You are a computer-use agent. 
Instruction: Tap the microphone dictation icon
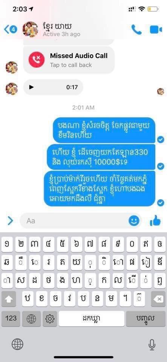point(152,345)
